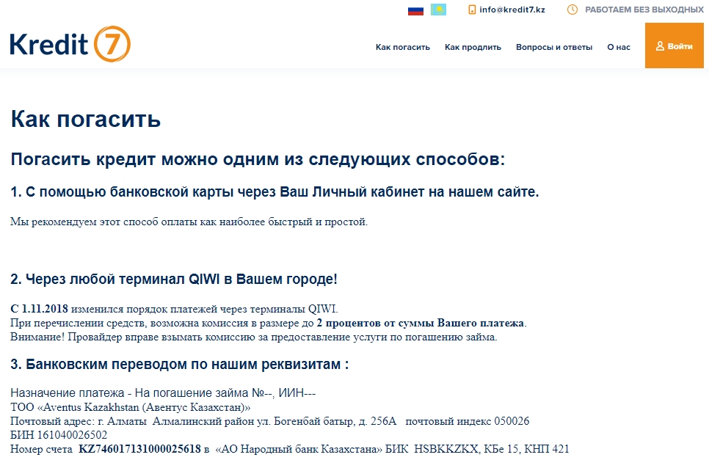Switch site language to Russian flag
Viewport: 709px width, 460px height.
[416, 10]
